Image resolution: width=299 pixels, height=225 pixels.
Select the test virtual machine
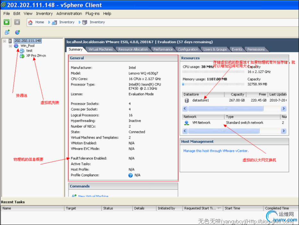click(x=29, y=51)
